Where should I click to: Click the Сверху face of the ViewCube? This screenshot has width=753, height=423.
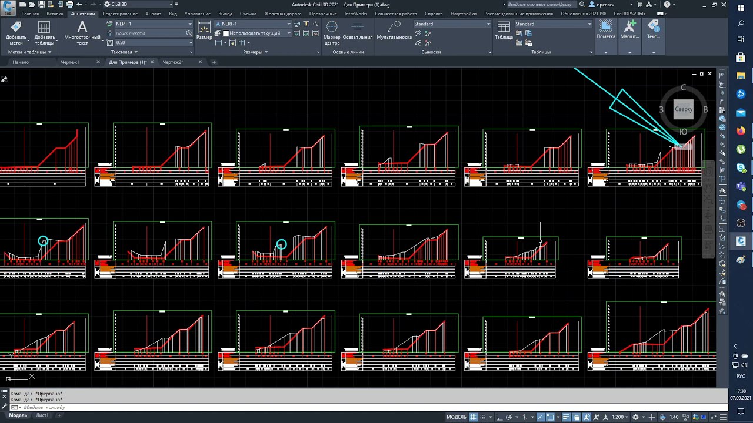tap(684, 109)
